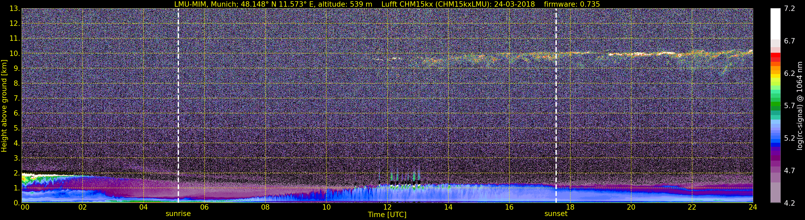
Task: Click the '13.' height tick label
Action: tap(15, 9)
